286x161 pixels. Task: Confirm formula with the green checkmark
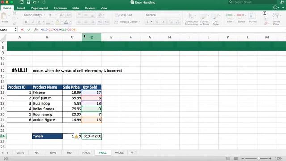click(29, 30)
